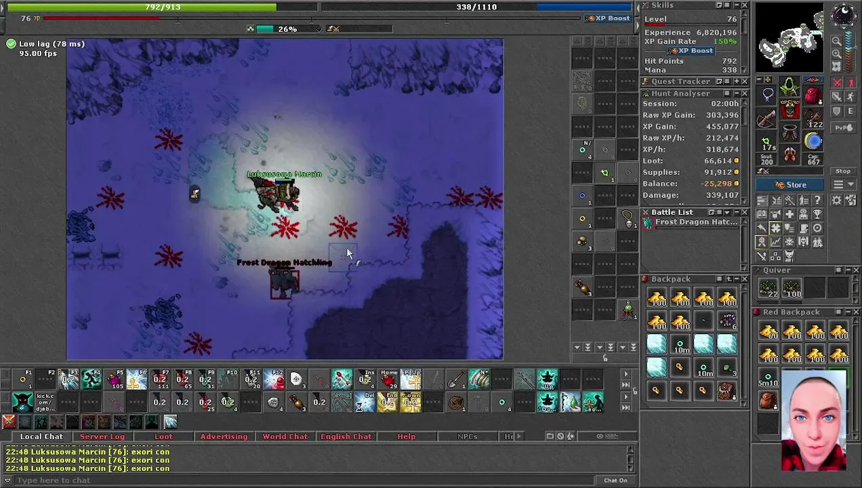The width and height of the screenshot is (862, 488).
Task: Select the 22 arrows stack in Quiver
Action: 768,288
